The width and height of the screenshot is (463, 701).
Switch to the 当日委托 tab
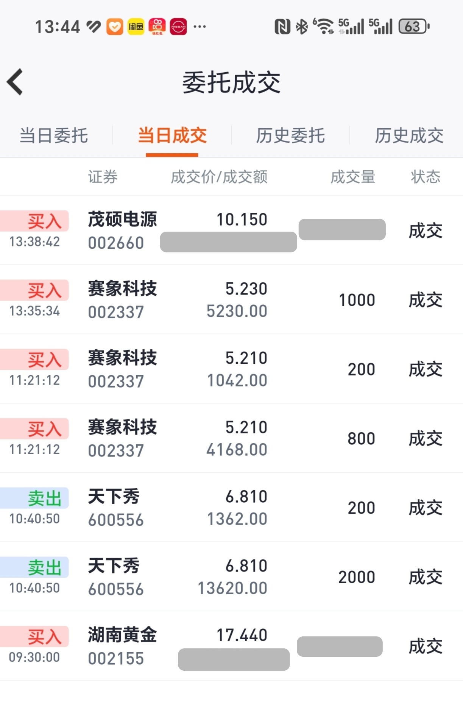coord(54,136)
